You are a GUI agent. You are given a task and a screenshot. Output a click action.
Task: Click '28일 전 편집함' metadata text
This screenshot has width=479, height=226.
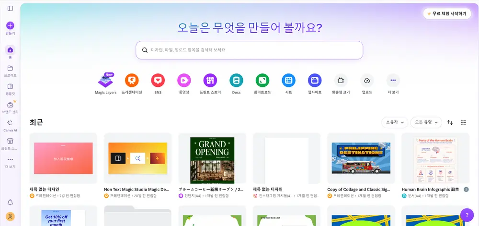point(146,196)
